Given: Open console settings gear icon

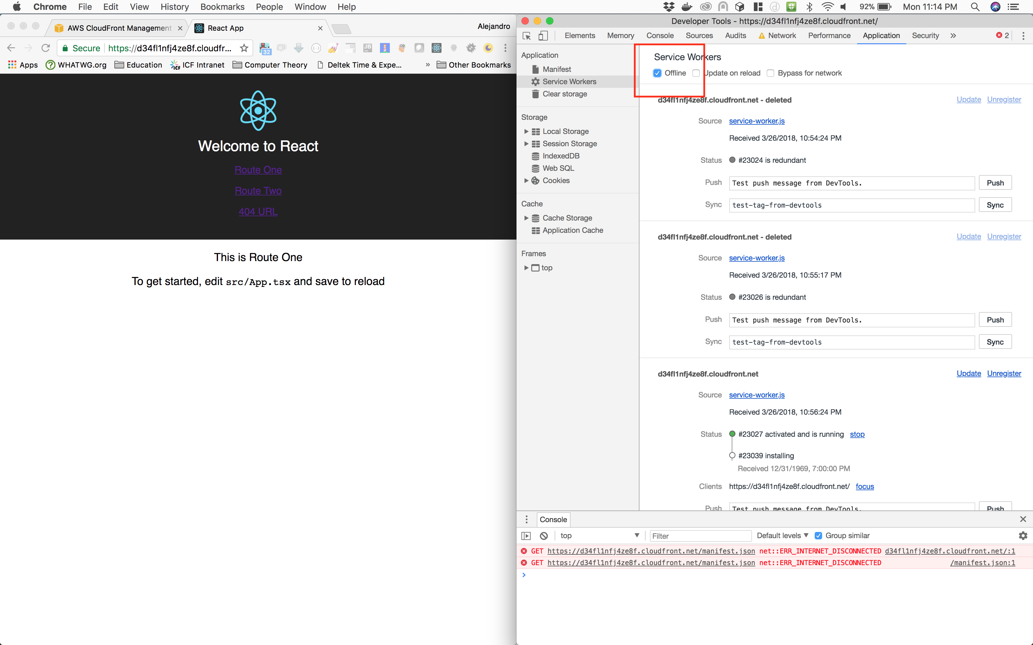Looking at the screenshot, I should (1023, 536).
